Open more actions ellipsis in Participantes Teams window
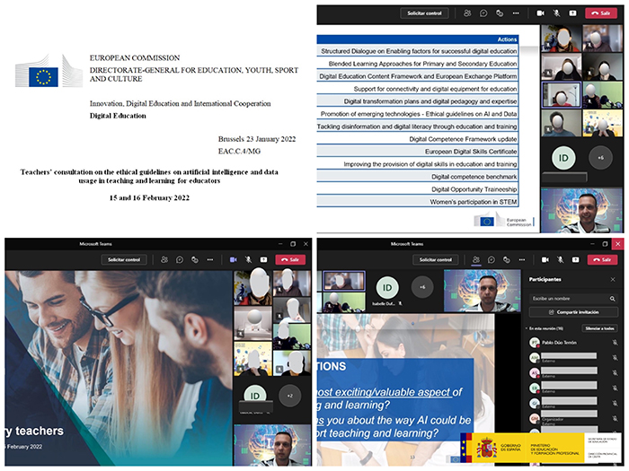The height and width of the screenshot is (471, 629). 522,259
